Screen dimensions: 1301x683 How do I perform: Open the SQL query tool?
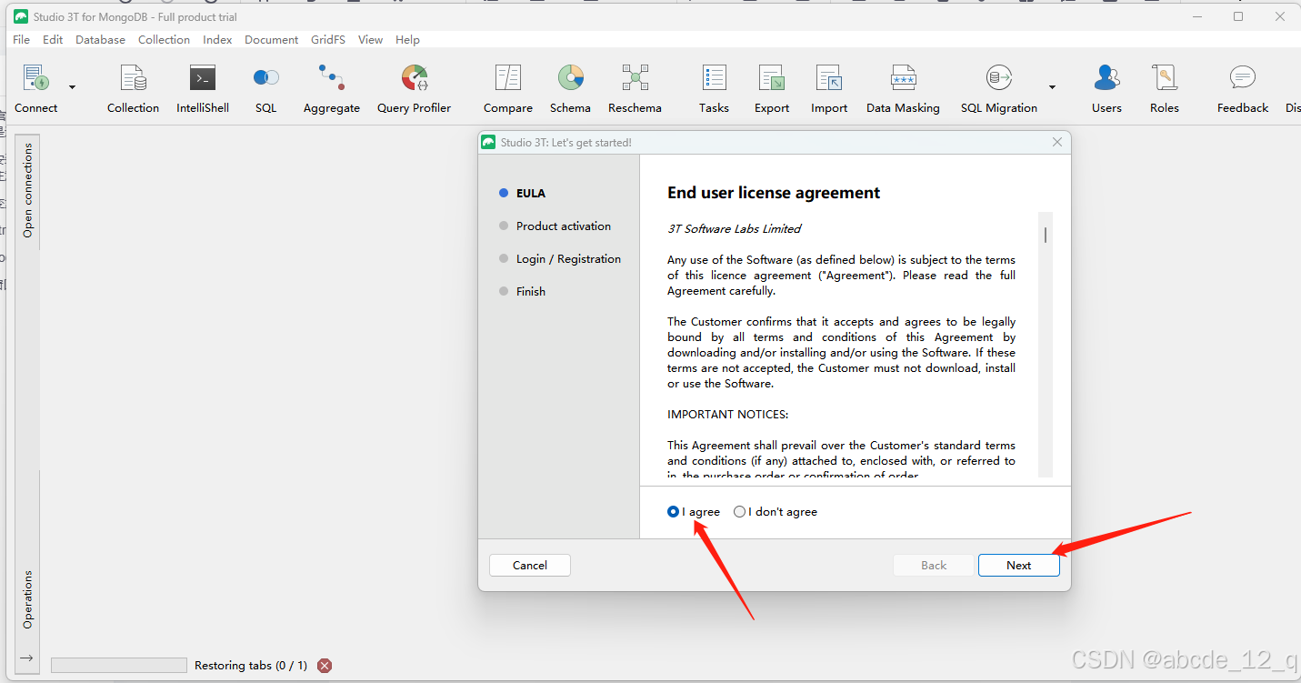265,89
